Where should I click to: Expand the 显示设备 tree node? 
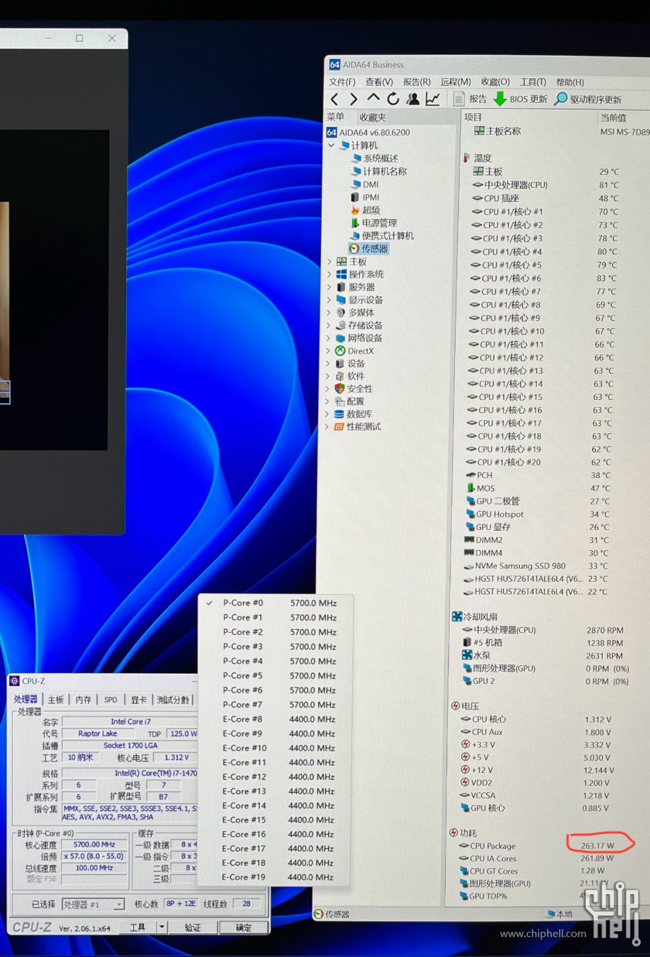(329, 300)
